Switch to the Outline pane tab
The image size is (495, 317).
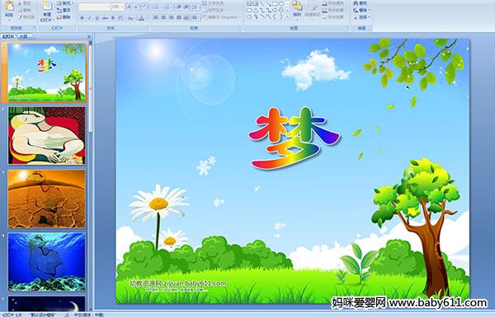pyautogui.click(x=23, y=36)
